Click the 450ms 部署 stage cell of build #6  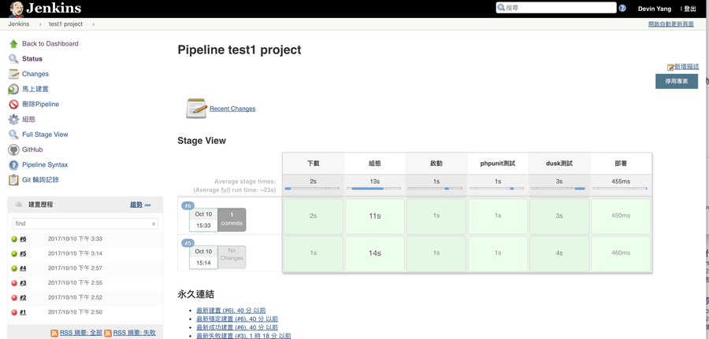pyautogui.click(x=621, y=216)
